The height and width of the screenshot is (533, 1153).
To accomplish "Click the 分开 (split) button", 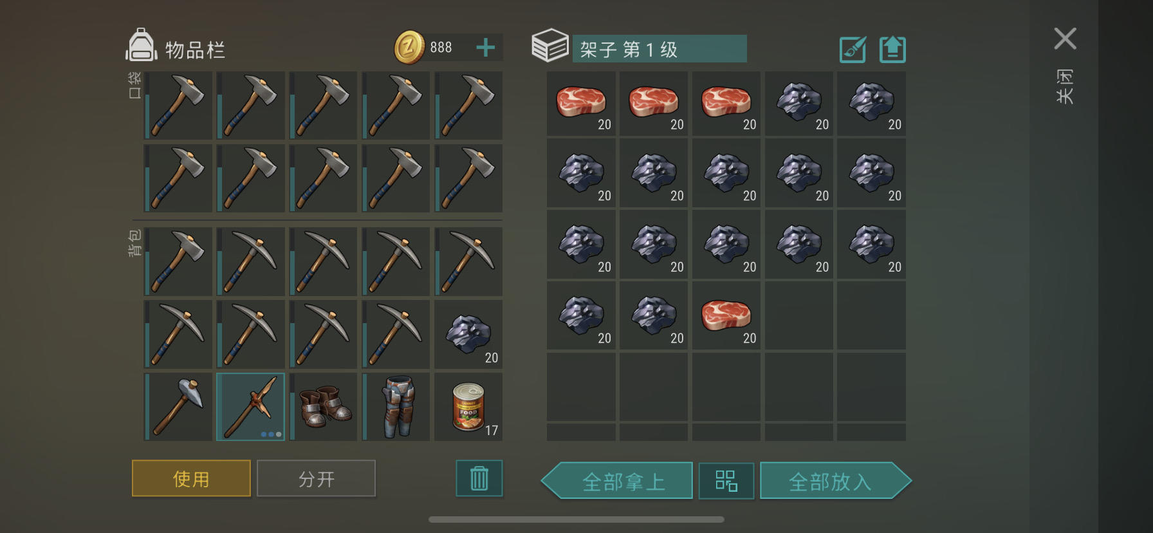I will point(316,478).
